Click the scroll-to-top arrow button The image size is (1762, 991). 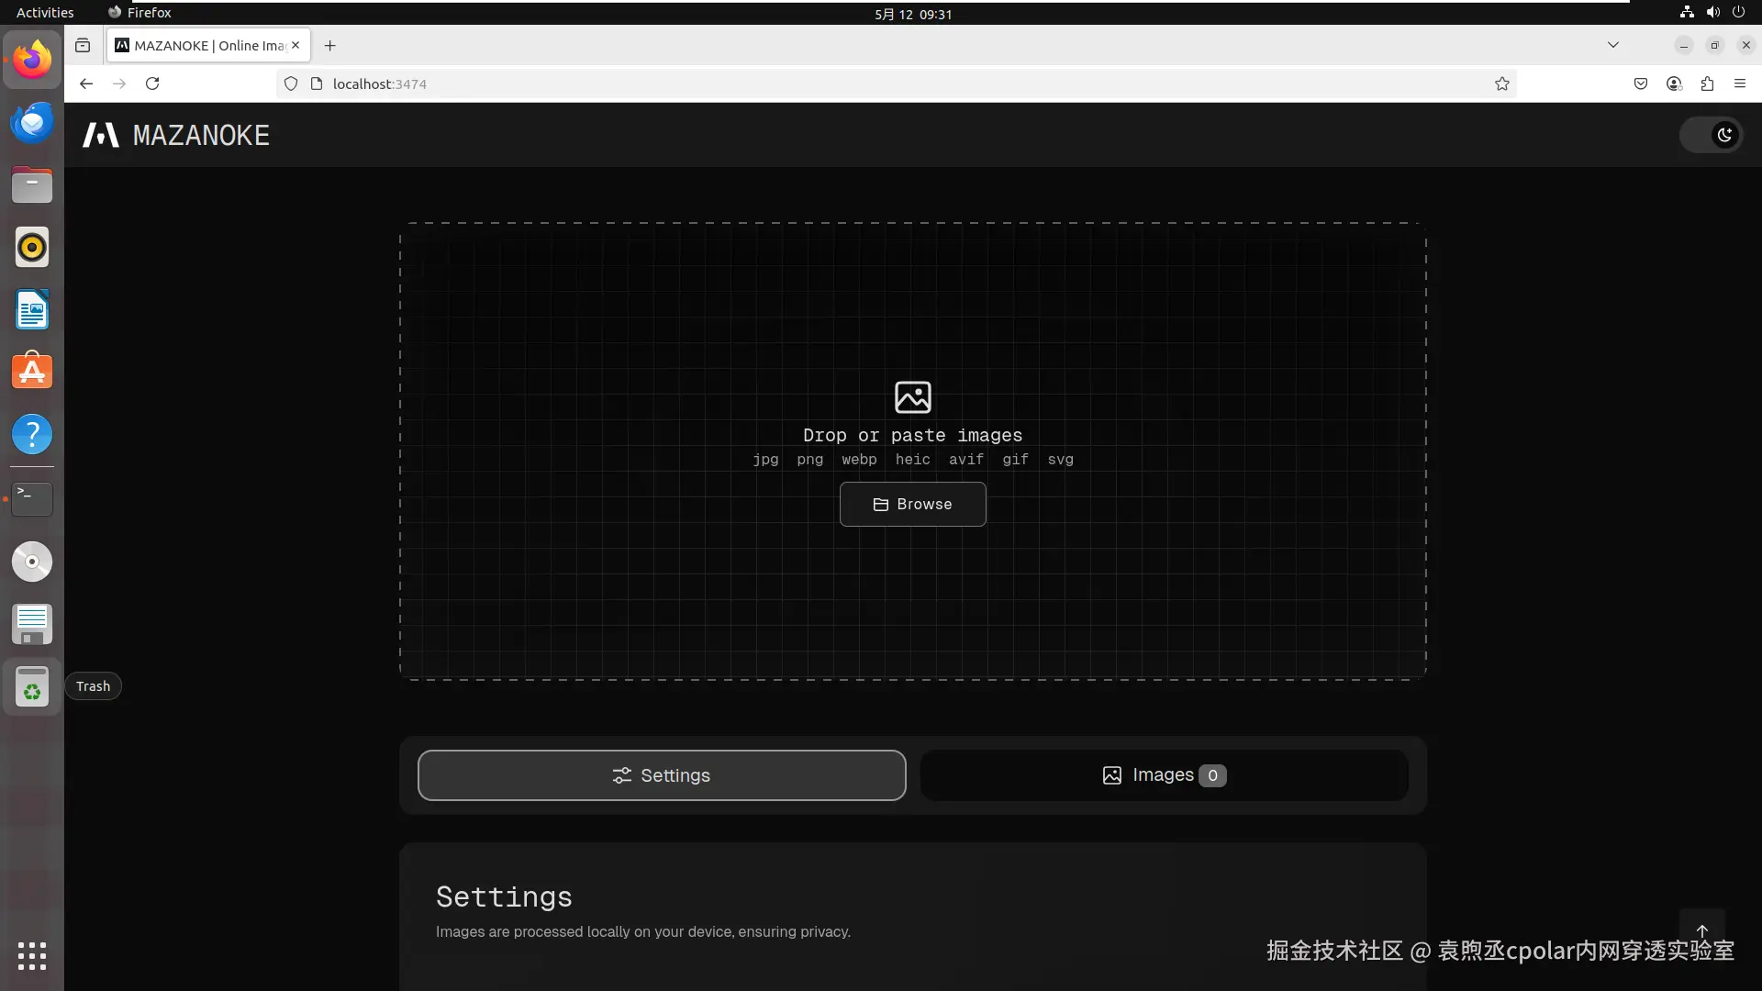pyautogui.click(x=1702, y=930)
